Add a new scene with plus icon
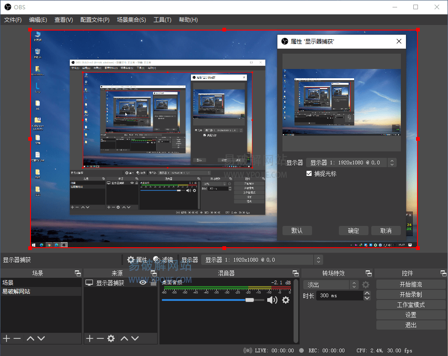The image size is (448, 356). coord(6,338)
